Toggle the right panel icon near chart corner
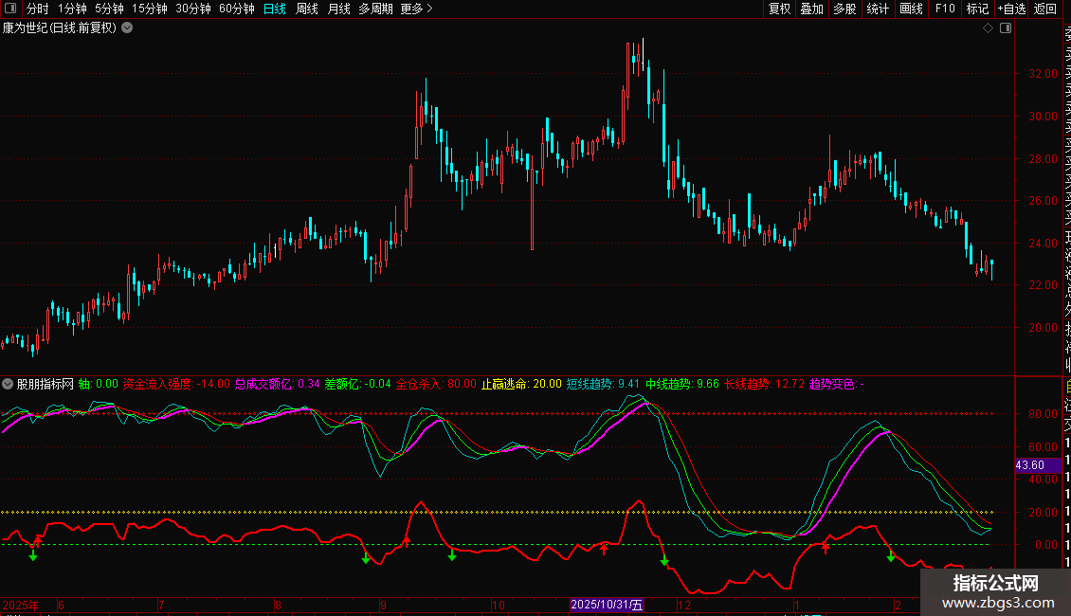This screenshot has height=616, width=1071. point(1006,28)
